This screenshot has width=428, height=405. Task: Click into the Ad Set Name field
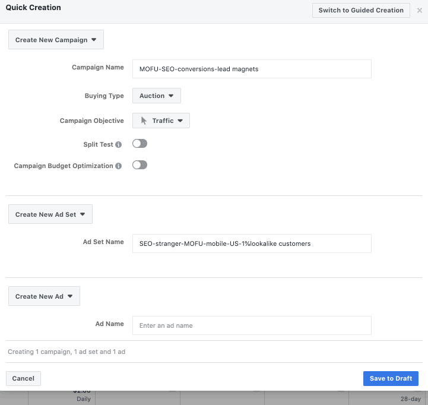click(x=252, y=243)
